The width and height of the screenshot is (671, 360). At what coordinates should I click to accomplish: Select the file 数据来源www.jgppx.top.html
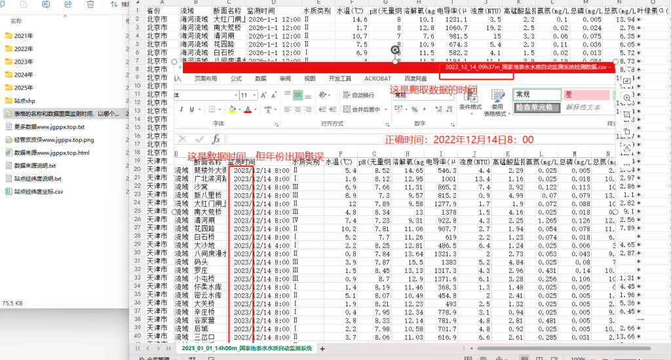click(47, 153)
